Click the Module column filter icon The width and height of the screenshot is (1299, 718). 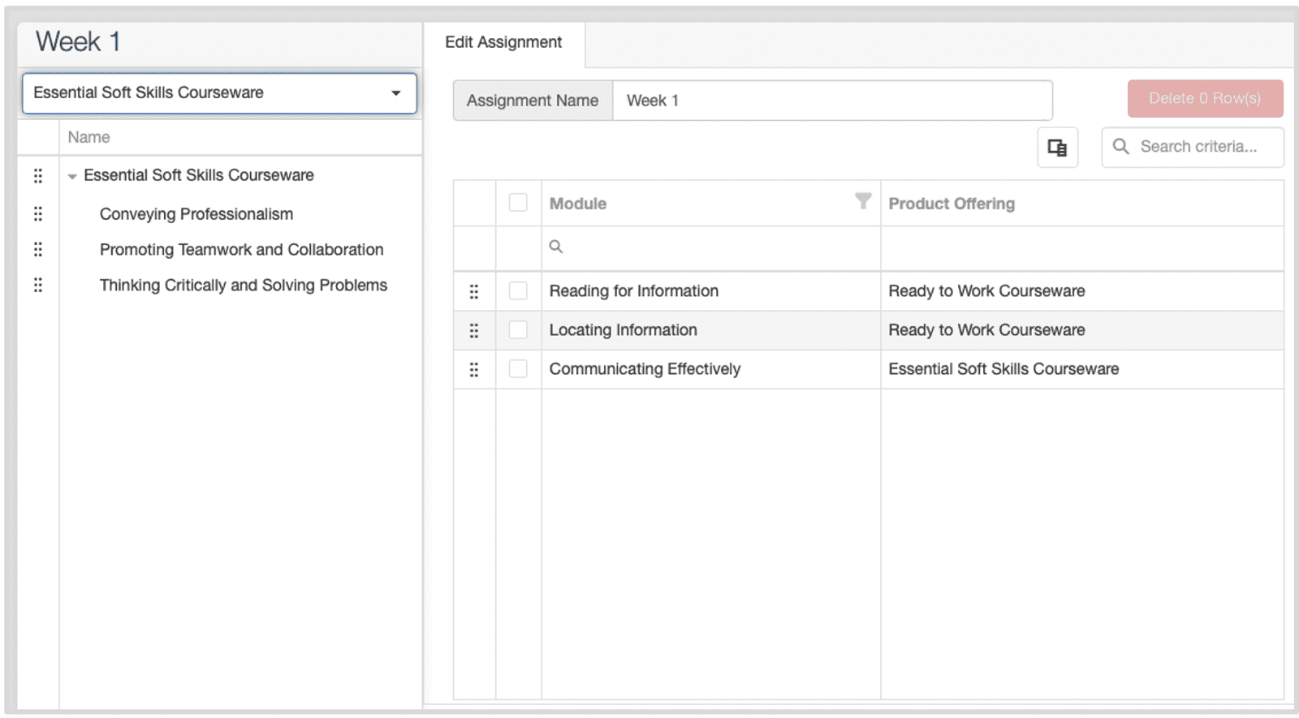tap(863, 200)
